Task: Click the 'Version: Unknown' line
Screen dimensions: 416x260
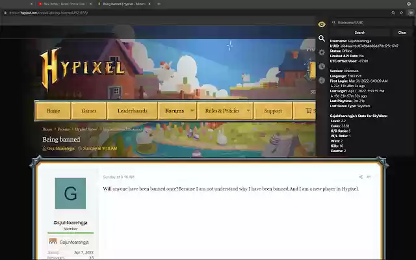Action: click(344, 71)
